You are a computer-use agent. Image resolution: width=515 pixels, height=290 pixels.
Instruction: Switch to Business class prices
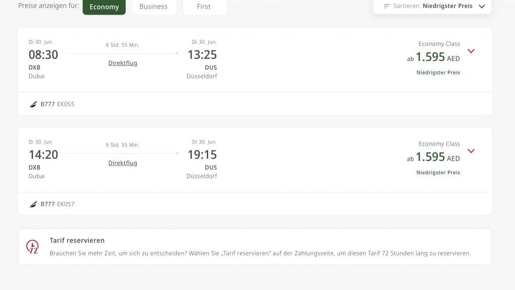pos(153,7)
